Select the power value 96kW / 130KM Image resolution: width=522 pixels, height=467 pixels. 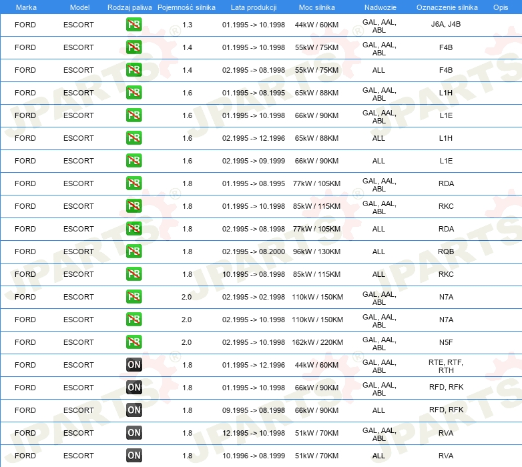point(316,252)
